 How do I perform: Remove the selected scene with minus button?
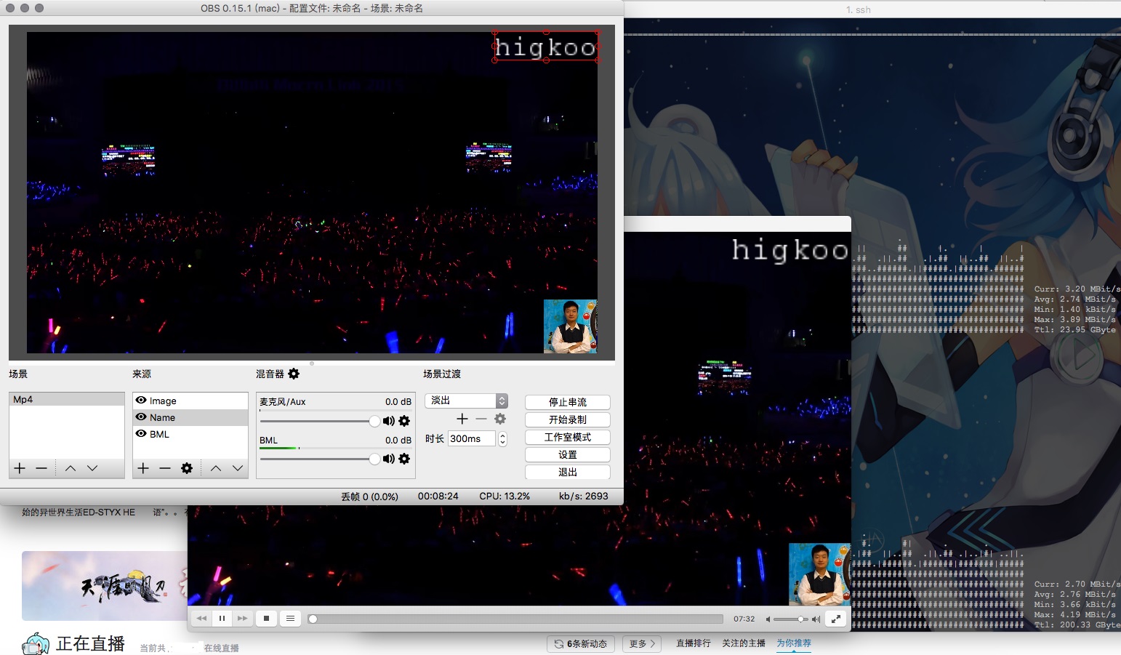tap(41, 468)
